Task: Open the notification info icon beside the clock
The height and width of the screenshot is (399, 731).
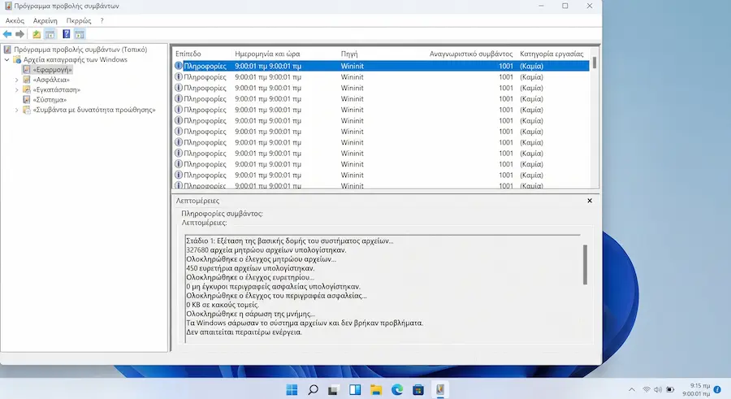Action: click(x=717, y=390)
